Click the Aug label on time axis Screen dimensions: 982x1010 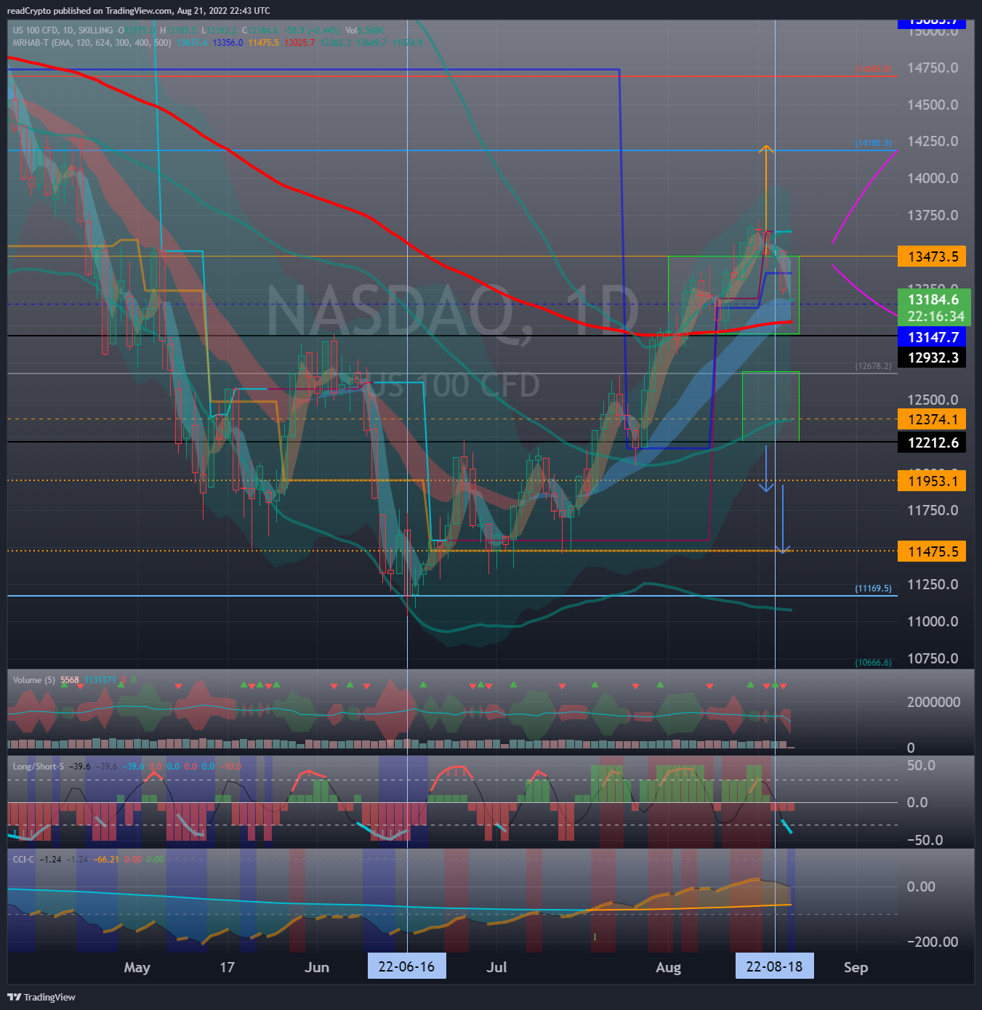[x=668, y=967]
